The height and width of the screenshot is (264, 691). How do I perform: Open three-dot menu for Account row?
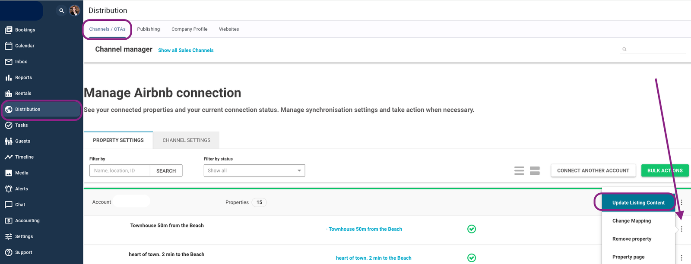tap(681, 202)
